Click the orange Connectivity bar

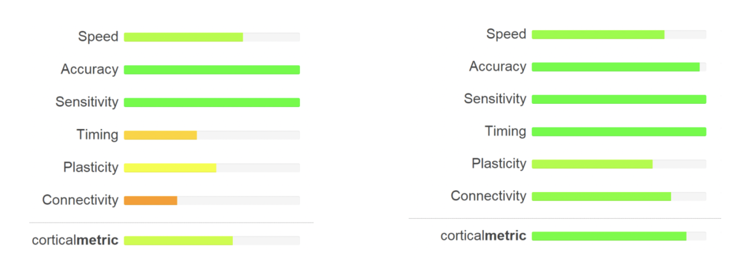coord(150,200)
